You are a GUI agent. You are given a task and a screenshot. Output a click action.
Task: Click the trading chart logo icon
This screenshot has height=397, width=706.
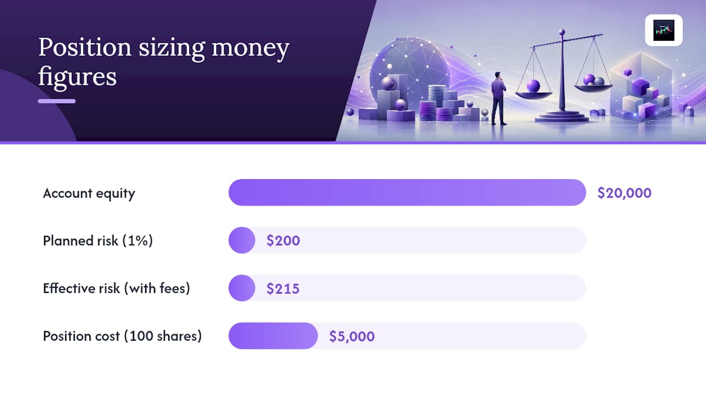pos(664,30)
